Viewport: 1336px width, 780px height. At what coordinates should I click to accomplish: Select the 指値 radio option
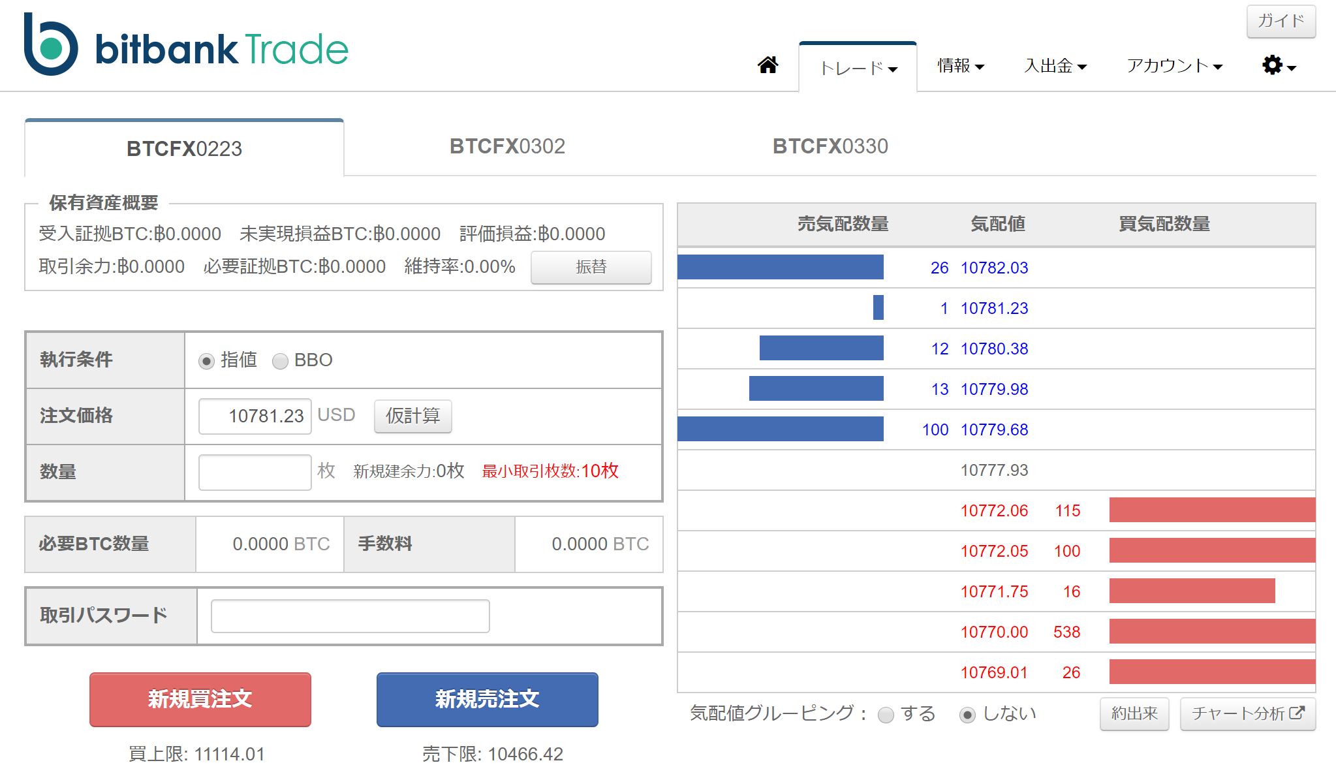pos(206,361)
